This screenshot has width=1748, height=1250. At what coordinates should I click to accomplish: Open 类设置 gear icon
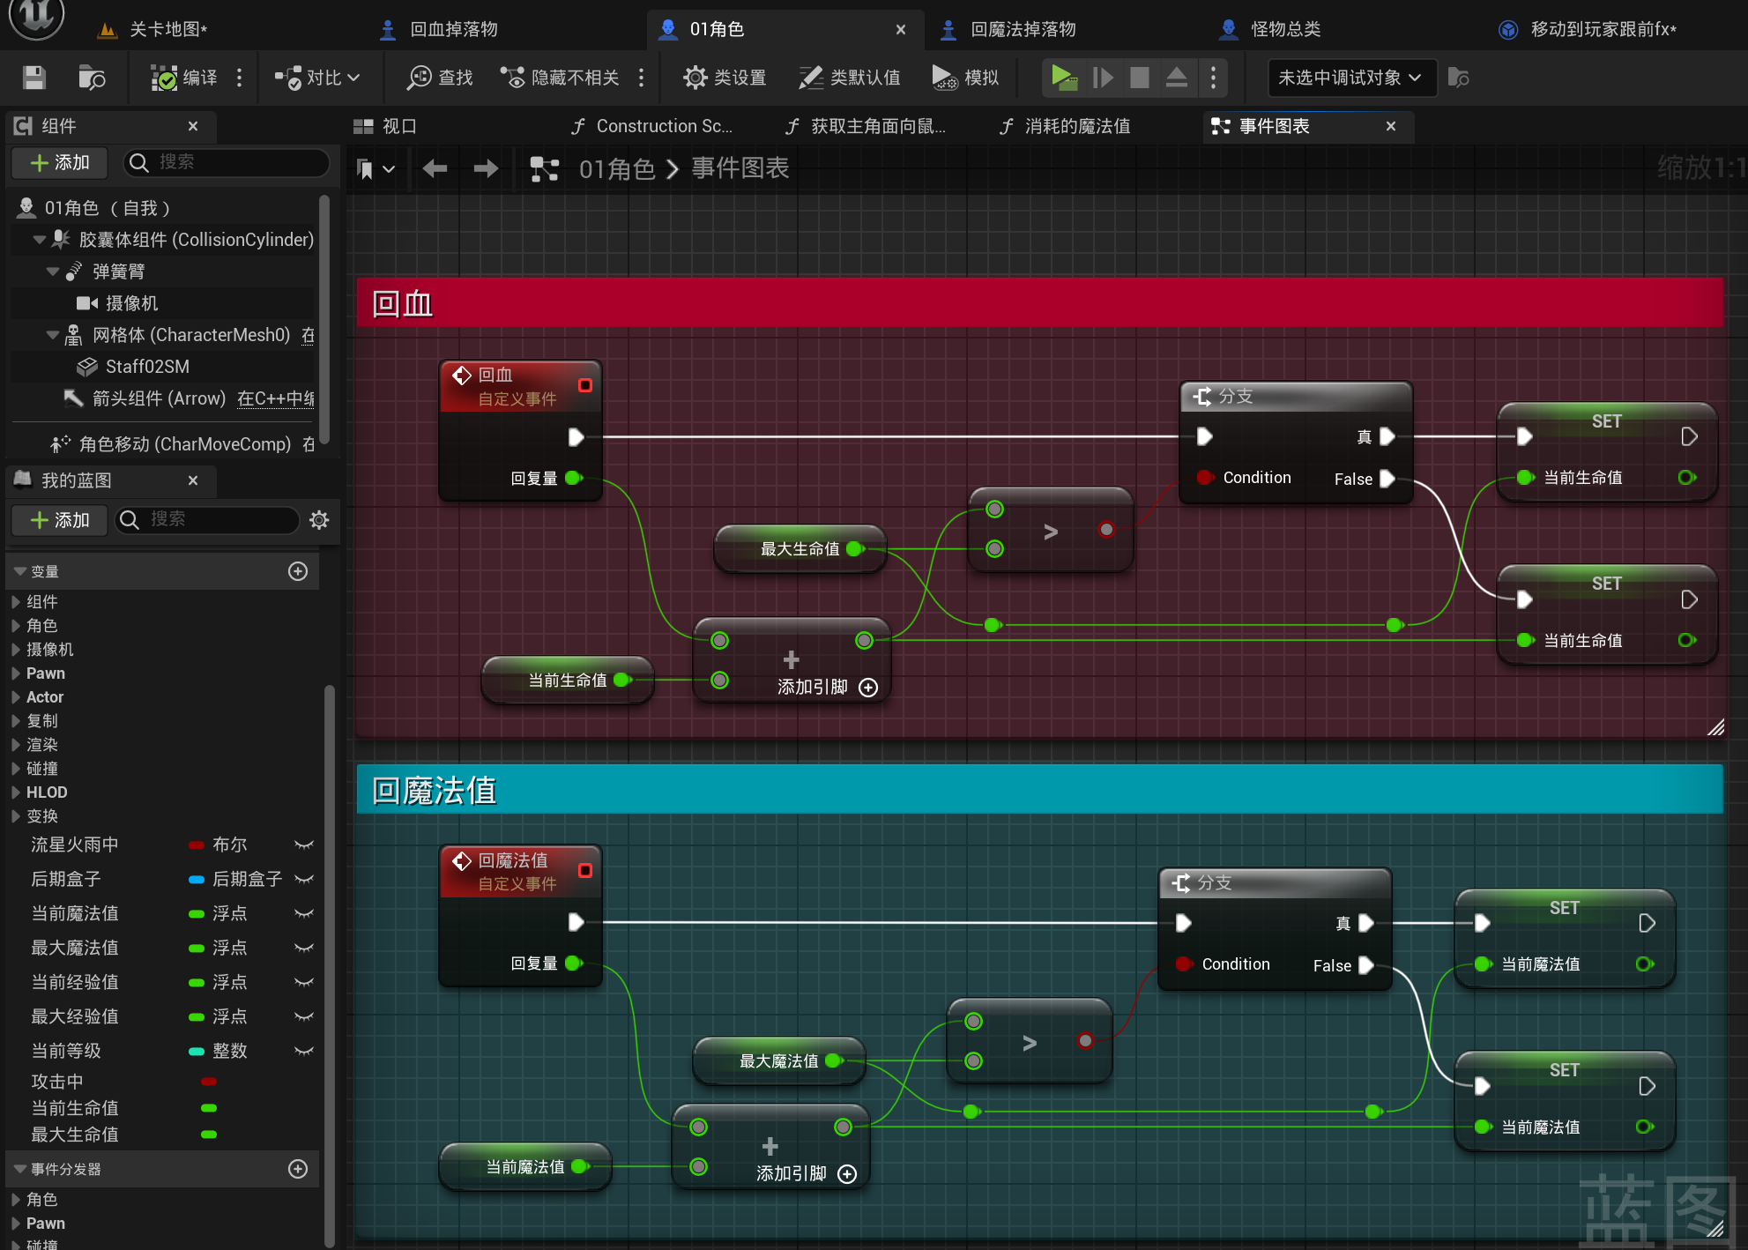(x=695, y=78)
